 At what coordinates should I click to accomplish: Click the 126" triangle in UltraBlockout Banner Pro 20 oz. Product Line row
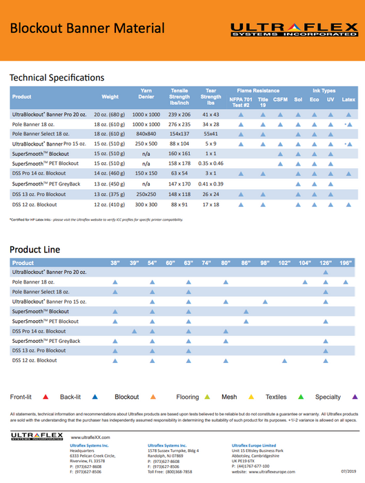pos(325,272)
